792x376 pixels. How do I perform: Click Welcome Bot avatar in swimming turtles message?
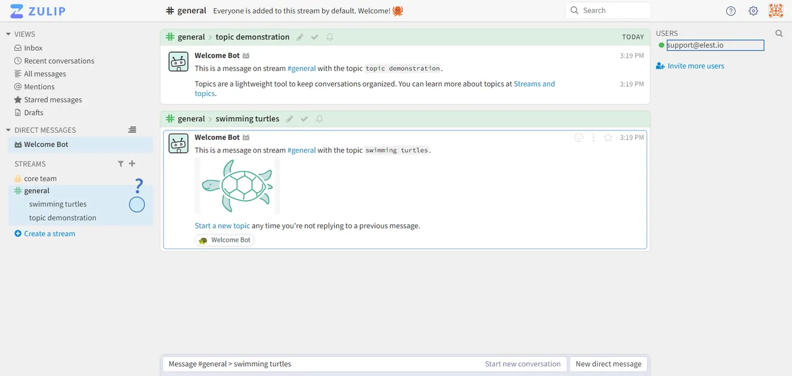click(179, 143)
